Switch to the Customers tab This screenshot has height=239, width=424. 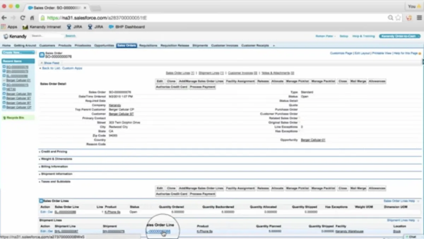(x=47, y=46)
